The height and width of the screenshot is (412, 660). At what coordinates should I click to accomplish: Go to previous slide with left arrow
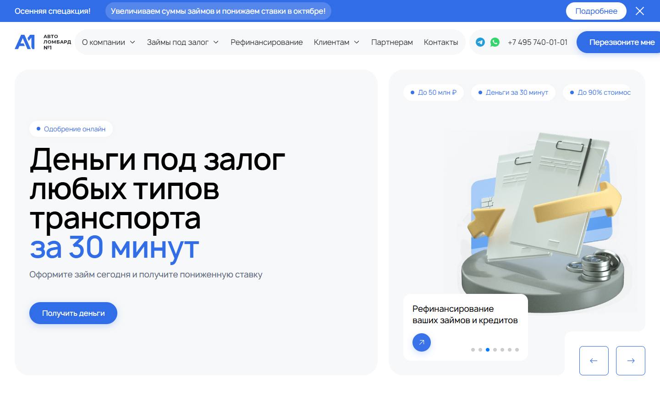[x=594, y=361]
